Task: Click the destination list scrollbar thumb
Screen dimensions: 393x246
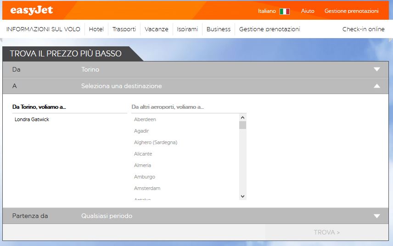Action: [242, 125]
